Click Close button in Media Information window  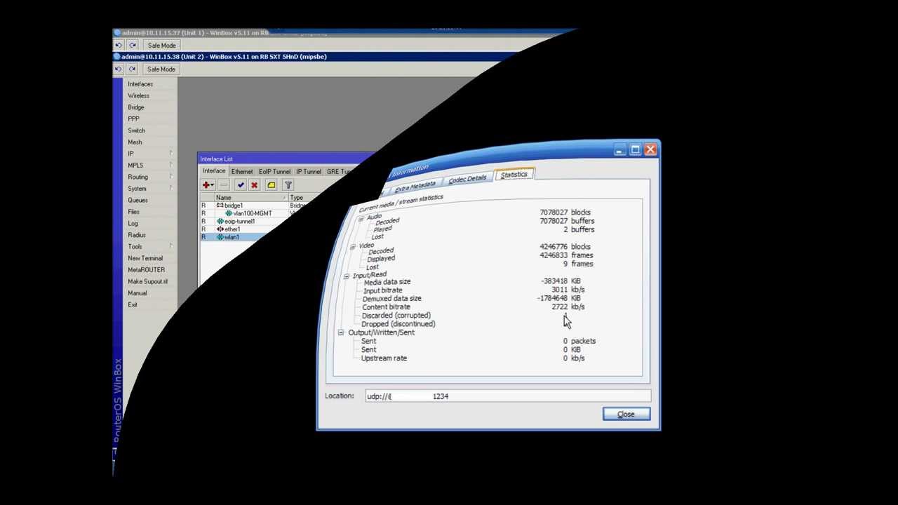(x=626, y=414)
